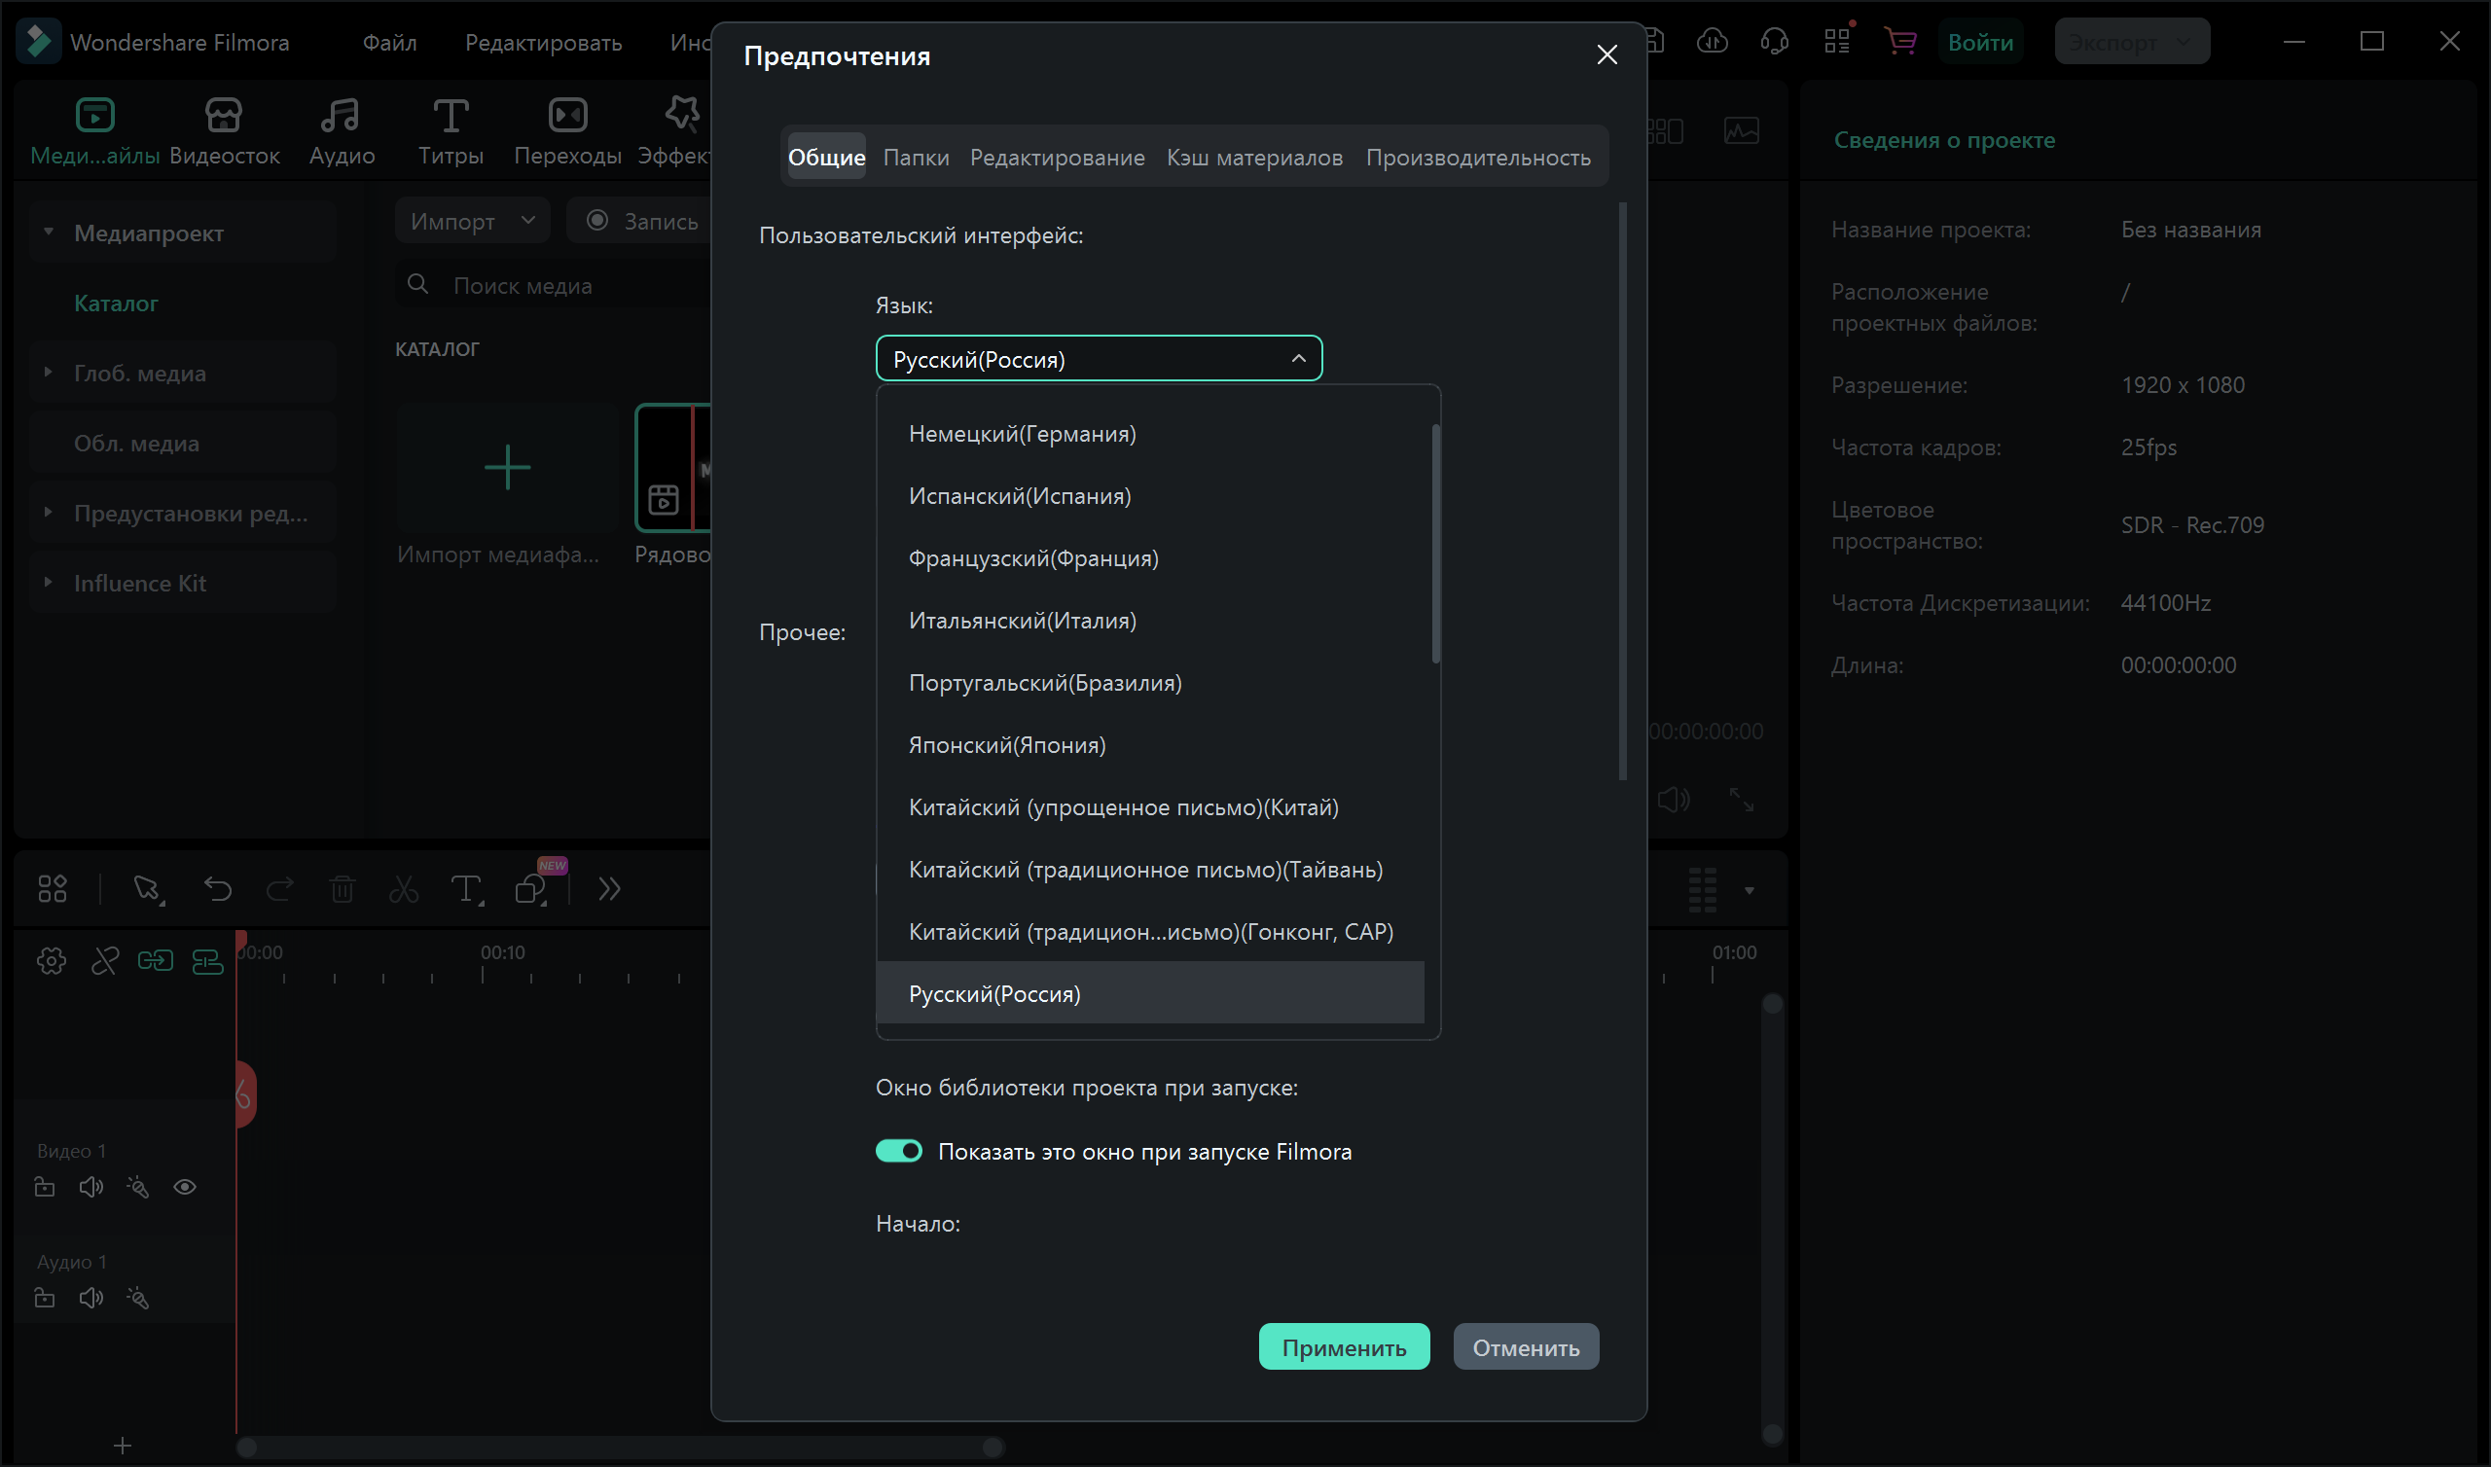Image resolution: width=2491 pixels, height=1467 pixels.
Task: Click the shopping cart icon
Action: tap(1900, 42)
